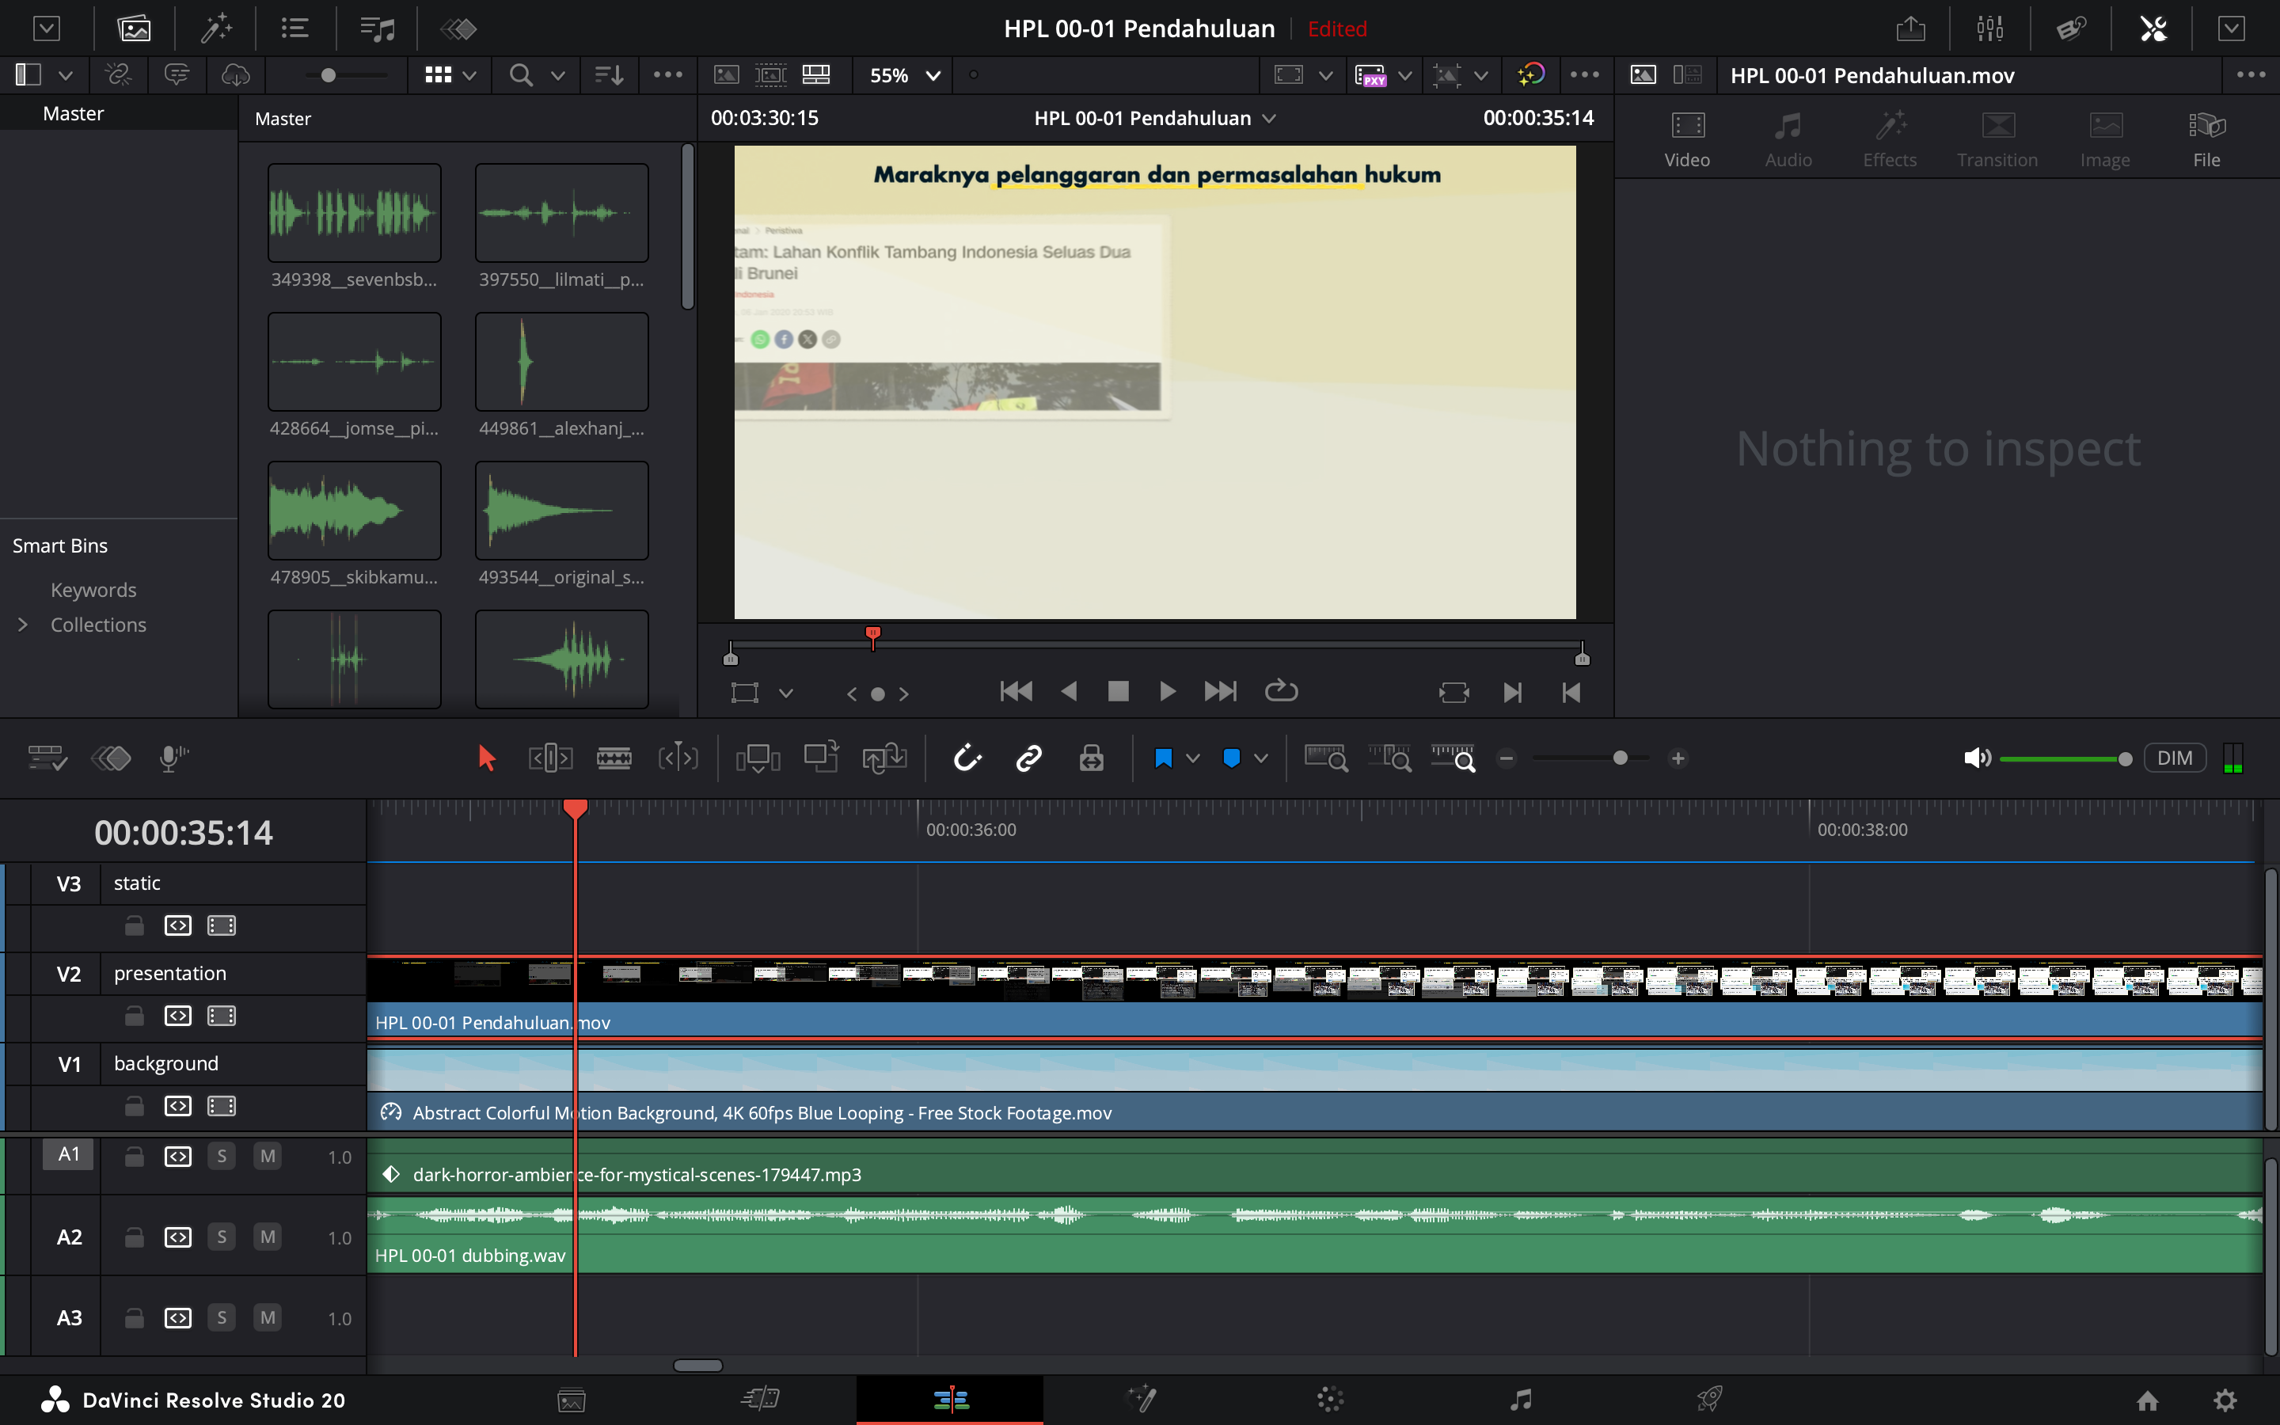Click the timeline zoom slider handle
Screen dimensions: 2280x1425
1620,758
